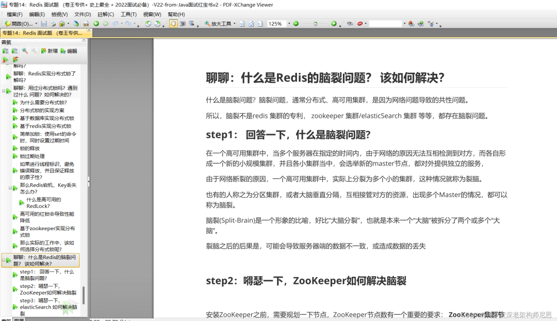Click the Find Next binoculars icon

[x=421, y=24]
